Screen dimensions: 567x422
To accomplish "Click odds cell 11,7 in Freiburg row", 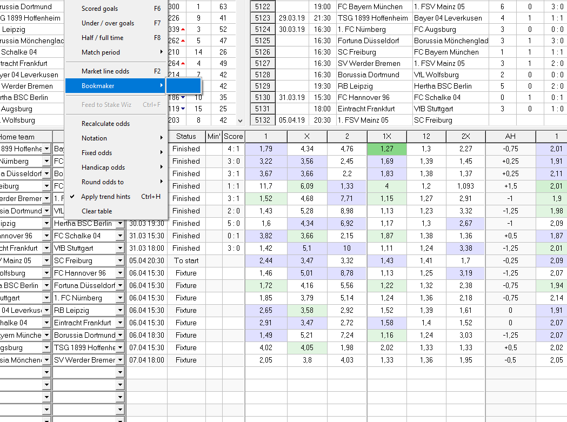I will pyautogui.click(x=266, y=186).
